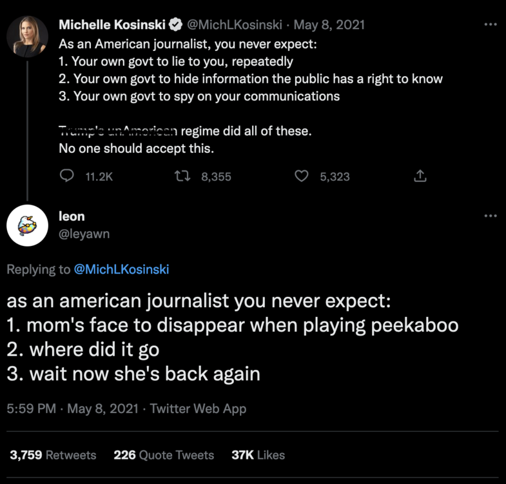Open more options menu on leon's tweet
The width and height of the screenshot is (506, 484).
click(x=490, y=216)
